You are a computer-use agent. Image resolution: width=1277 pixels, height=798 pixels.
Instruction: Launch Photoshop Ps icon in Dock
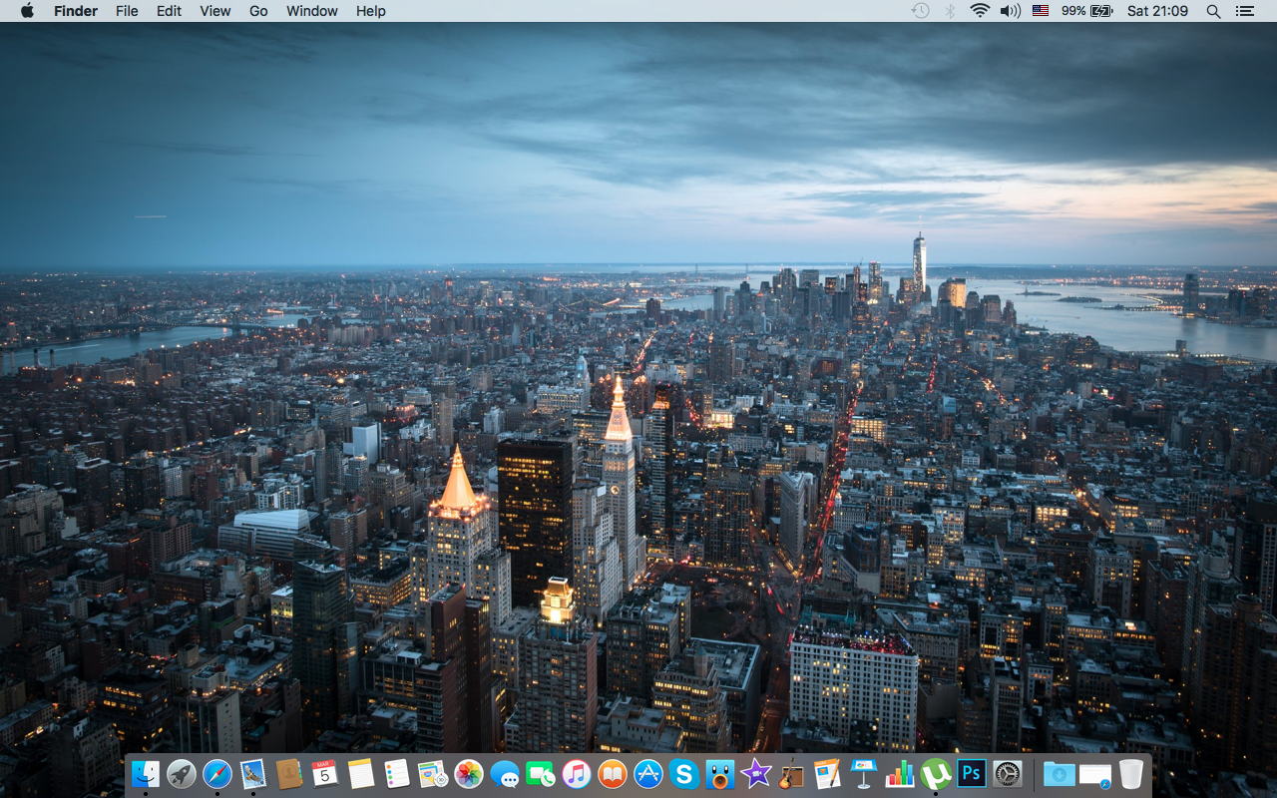[972, 773]
